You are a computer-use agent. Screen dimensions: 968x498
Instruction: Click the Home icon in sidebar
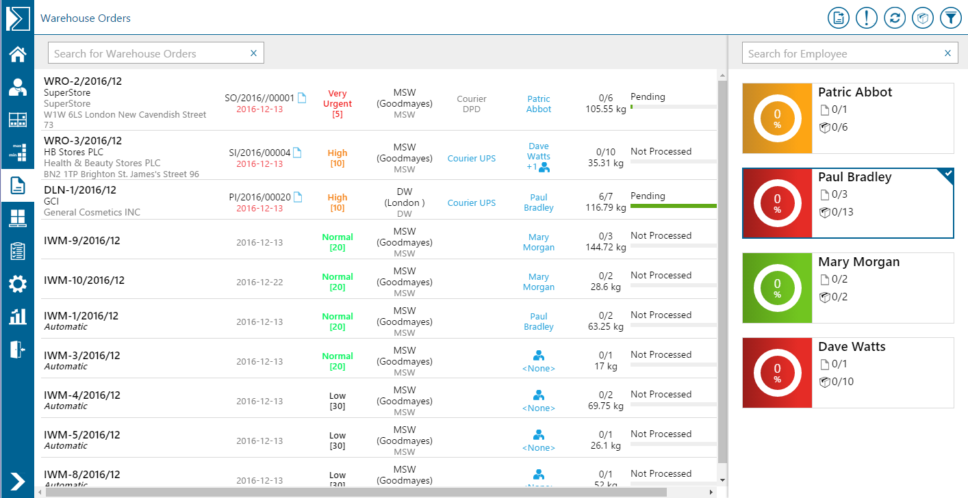tap(17, 54)
